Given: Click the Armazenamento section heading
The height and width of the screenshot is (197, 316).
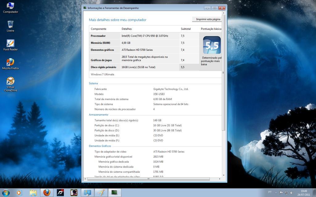Looking at the screenshot, I should [x=98, y=115].
